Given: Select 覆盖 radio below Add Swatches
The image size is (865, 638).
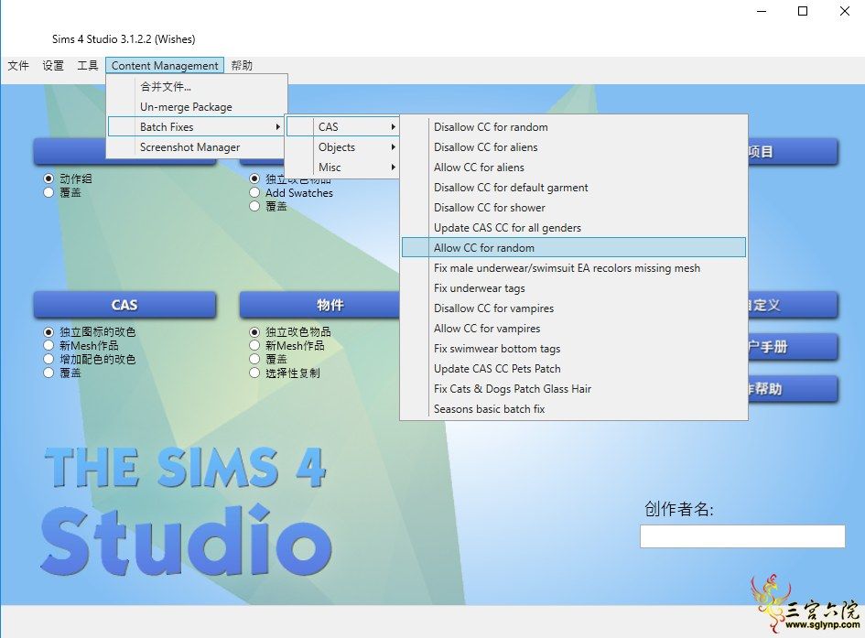Looking at the screenshot, I should tap(254, 206).
